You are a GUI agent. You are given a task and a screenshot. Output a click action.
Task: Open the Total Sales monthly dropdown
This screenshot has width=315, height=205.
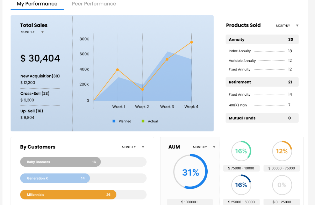click(x=42, y=32)
